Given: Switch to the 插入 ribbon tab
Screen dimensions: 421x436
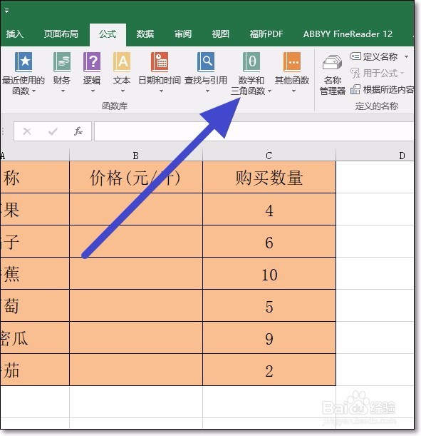Looking at the screenshot, I should coord(15,34).
